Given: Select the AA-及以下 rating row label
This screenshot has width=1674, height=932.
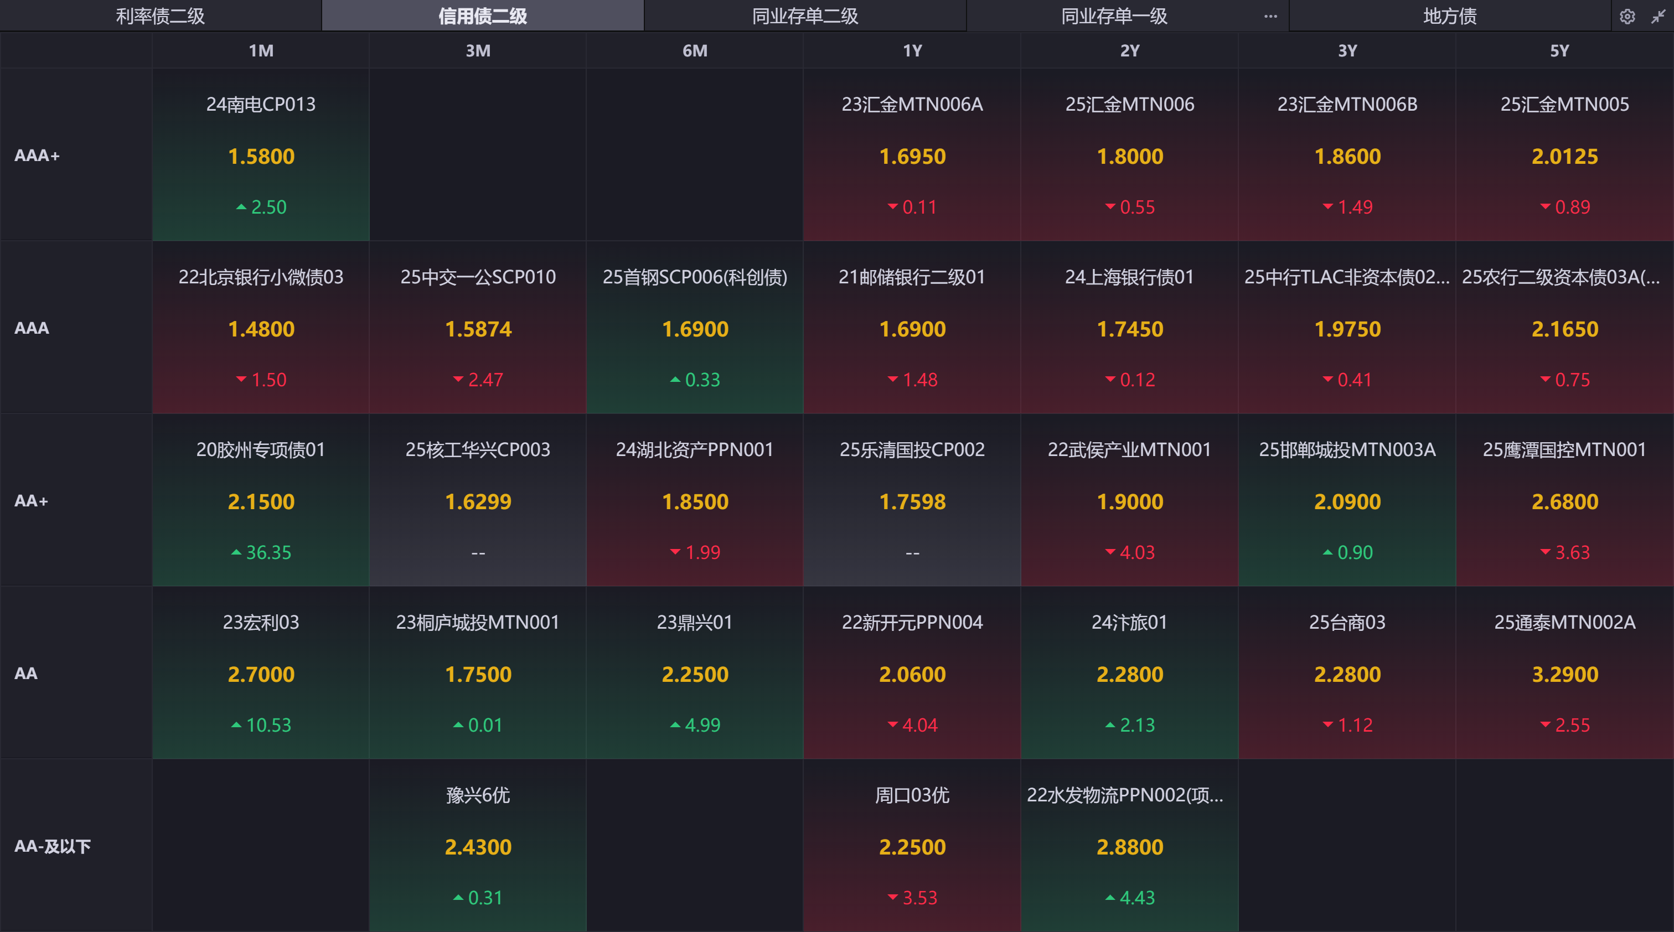Looking at the screenshot, I should [52, 846].
